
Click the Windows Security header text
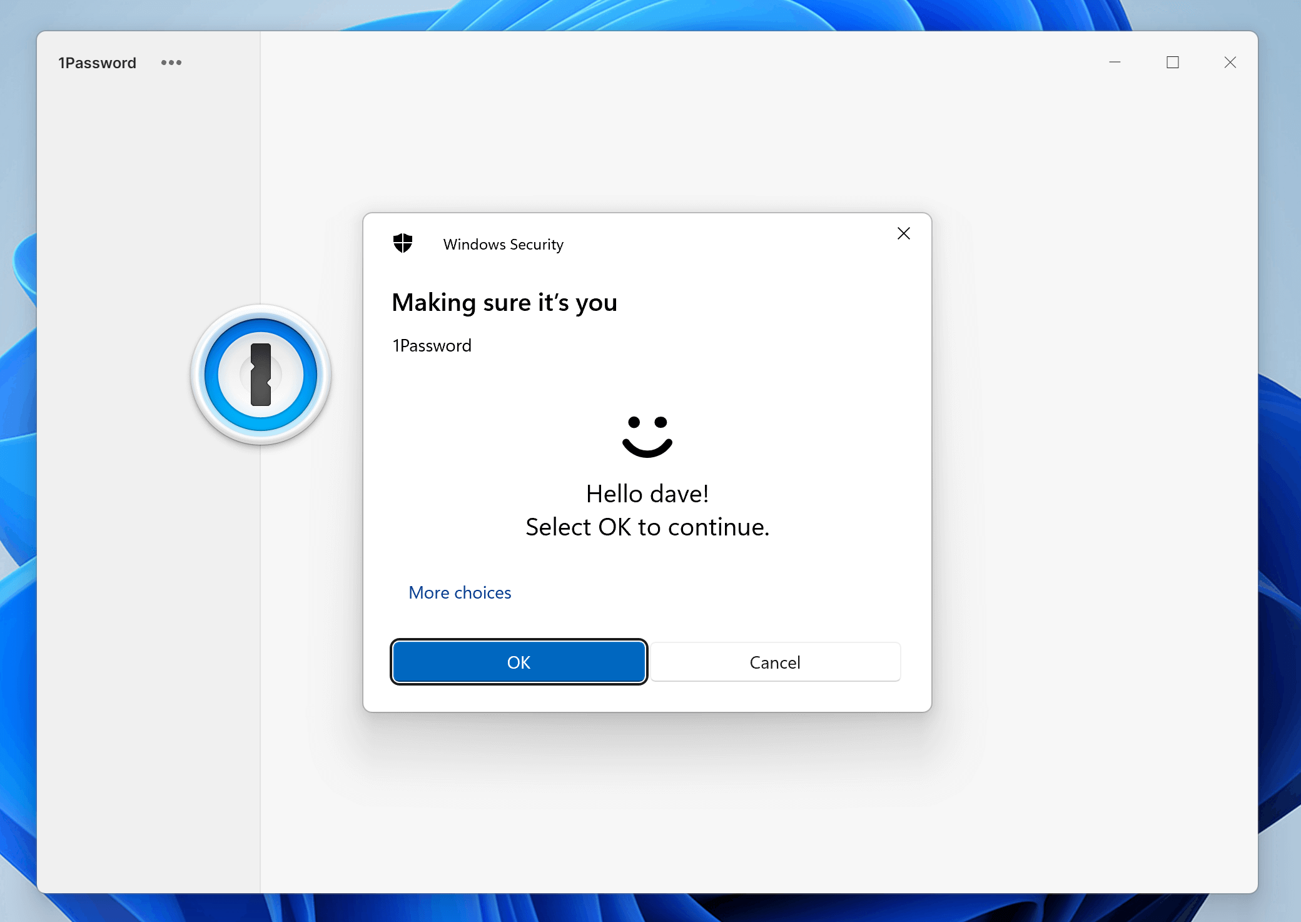(502, 245)
